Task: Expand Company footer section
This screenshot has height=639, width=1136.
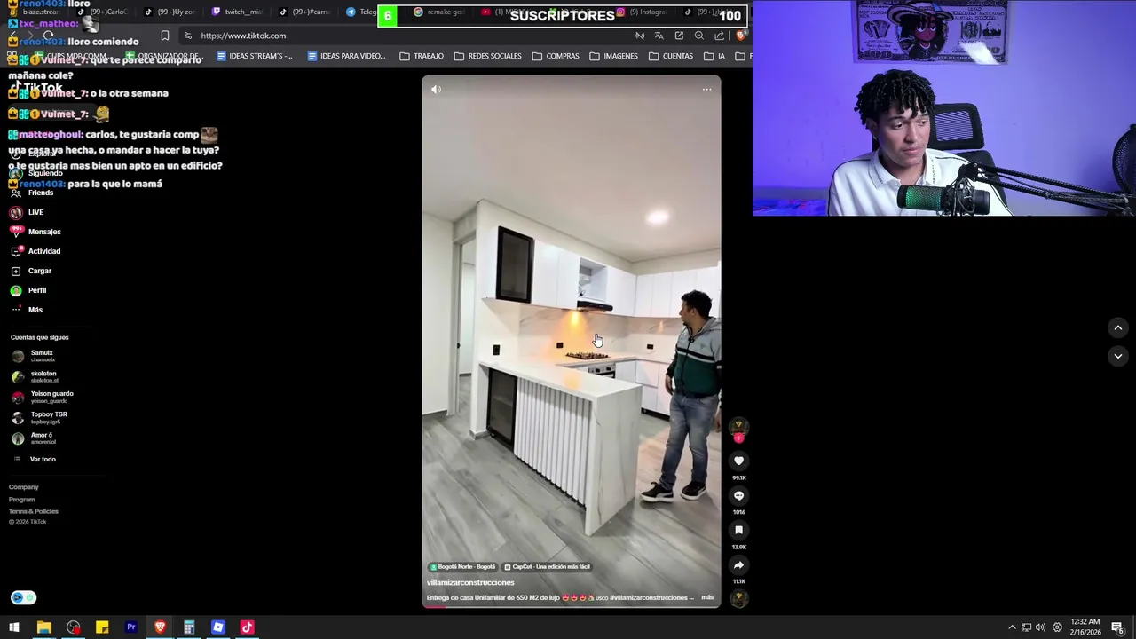Action: click(24, 487)
